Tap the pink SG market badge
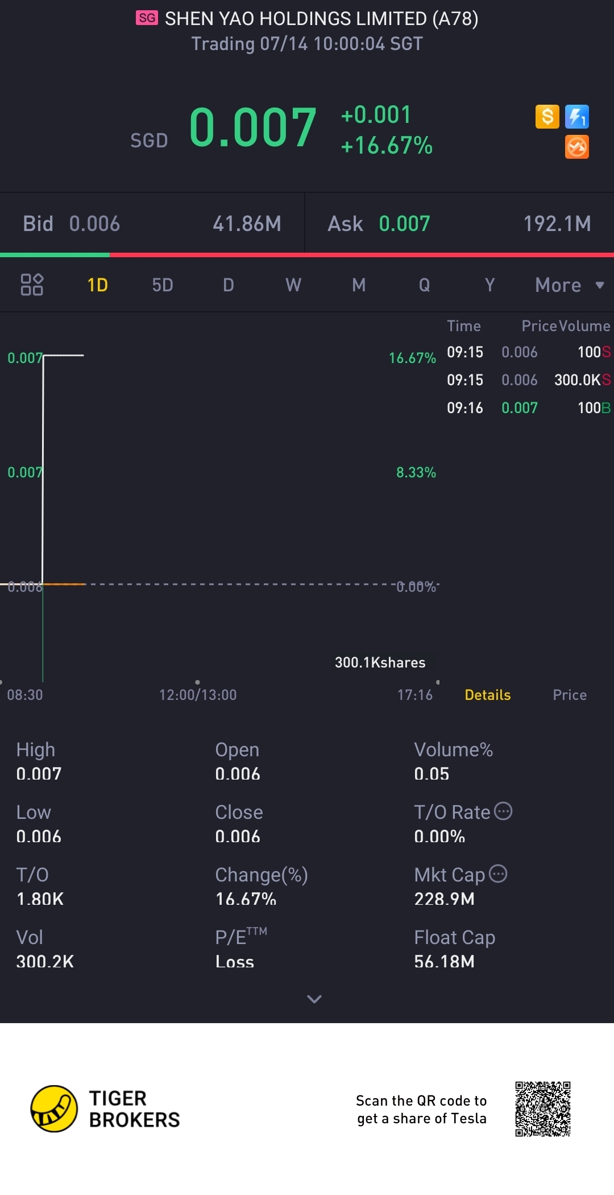Image resolution: width=614 pixels, height=1195 pixels. (147, 18)
